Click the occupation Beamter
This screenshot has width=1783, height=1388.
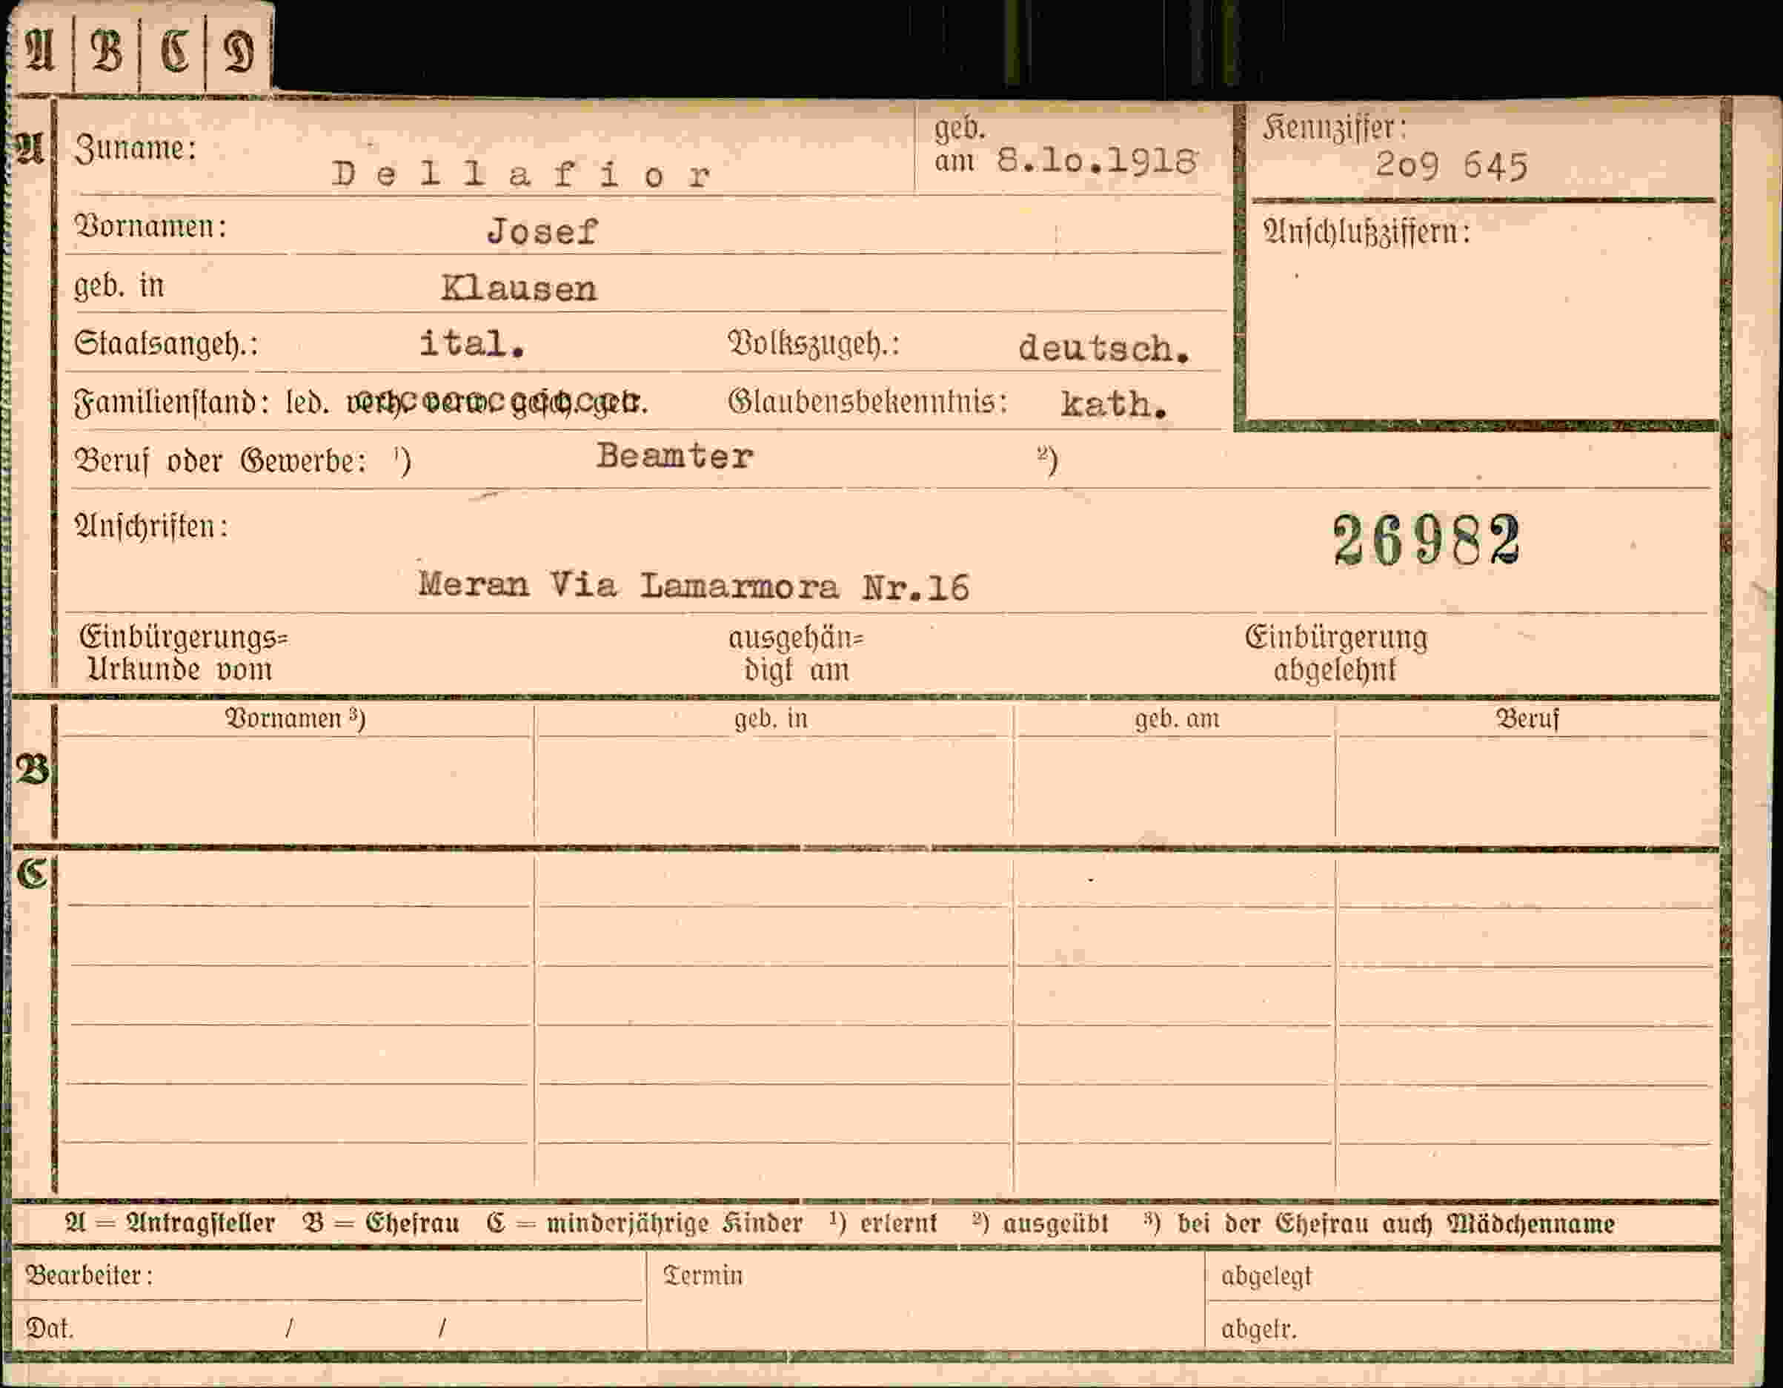point(674,457)
